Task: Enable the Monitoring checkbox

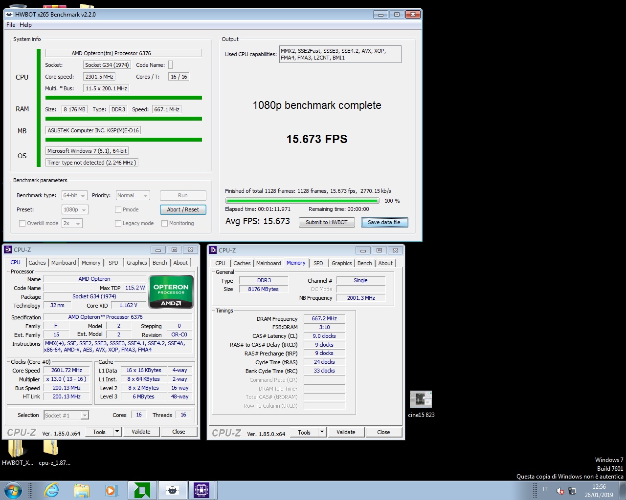Action: click(164, 223)
